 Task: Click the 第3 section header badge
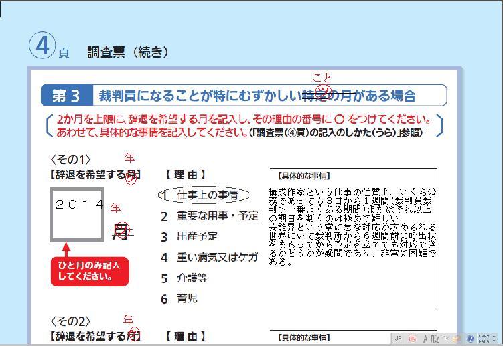point(67,96)
